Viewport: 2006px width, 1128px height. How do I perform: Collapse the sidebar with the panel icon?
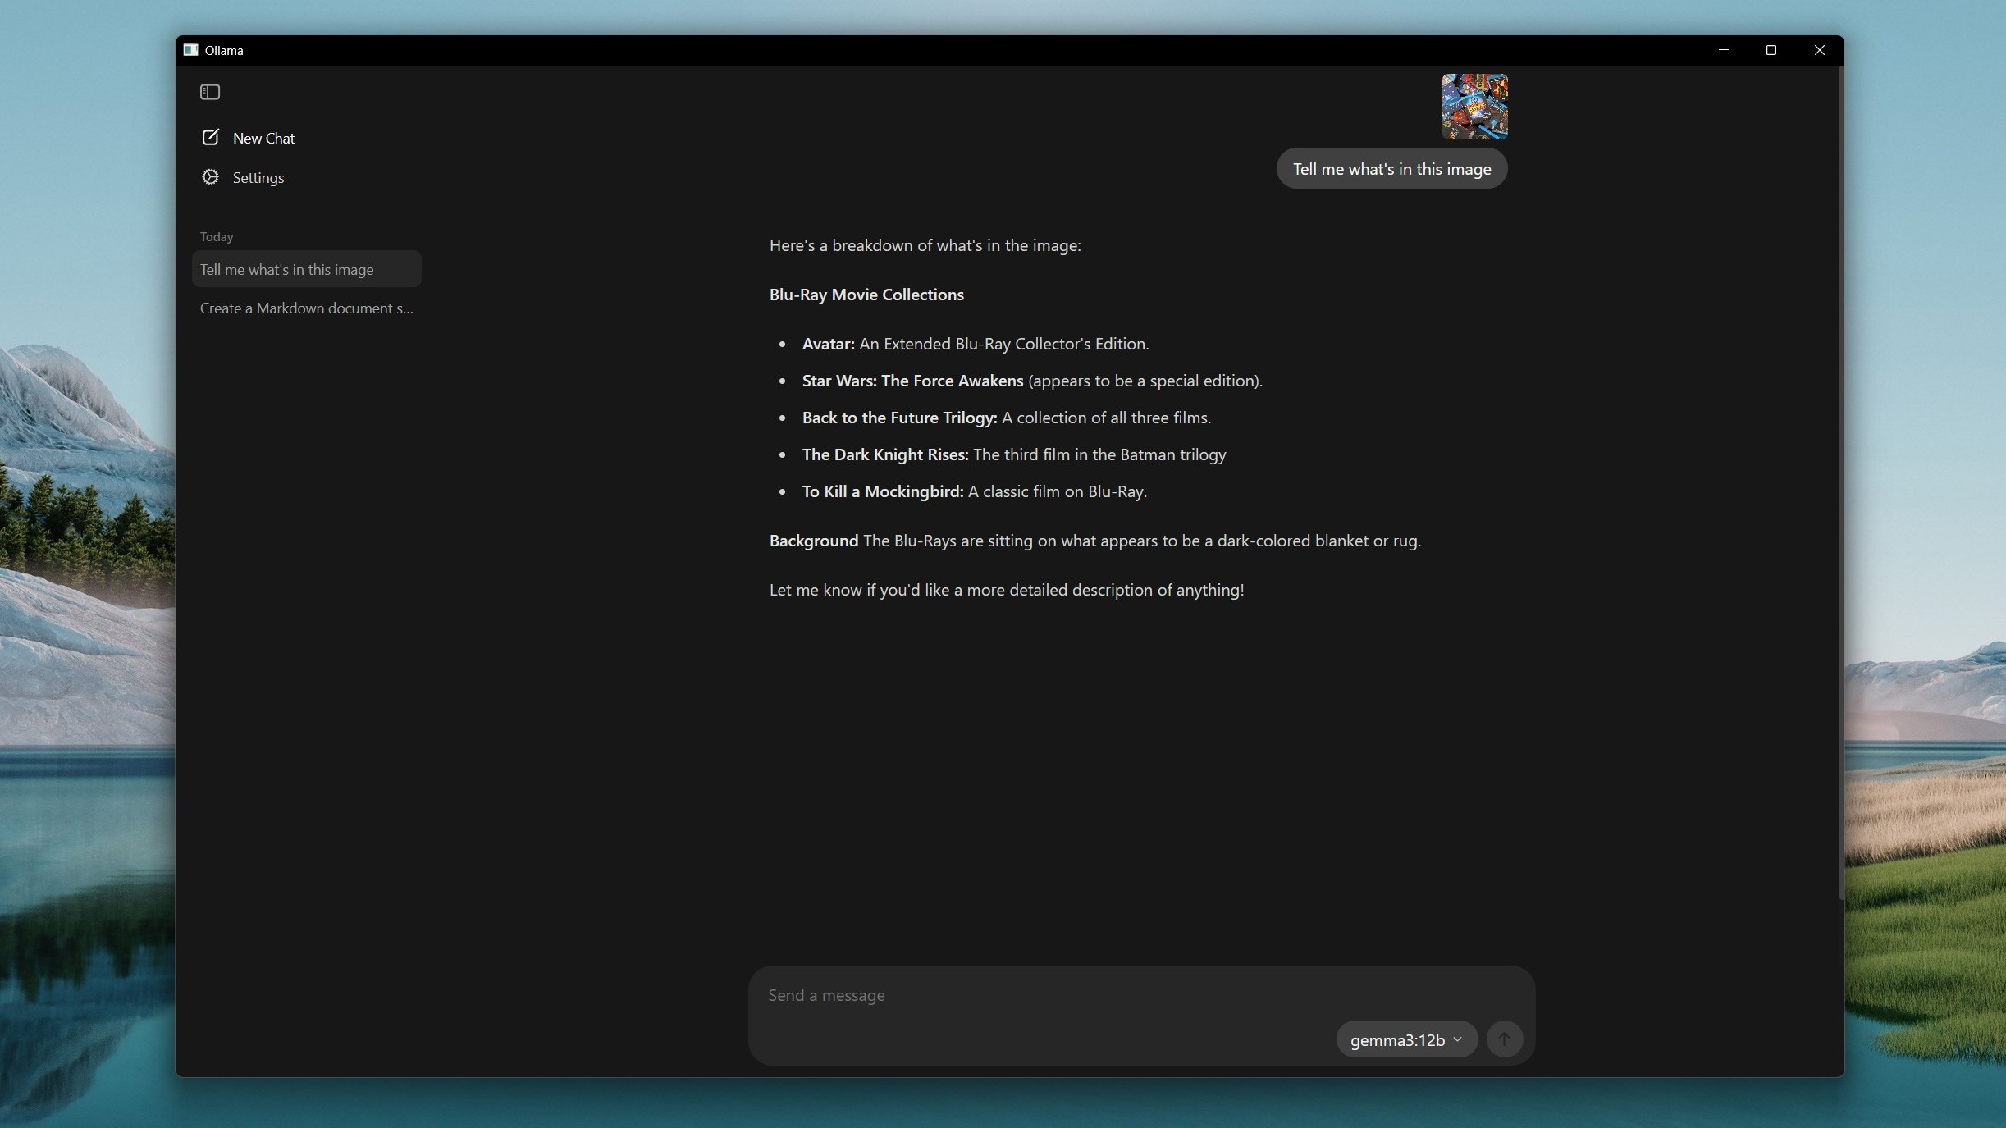210,92
